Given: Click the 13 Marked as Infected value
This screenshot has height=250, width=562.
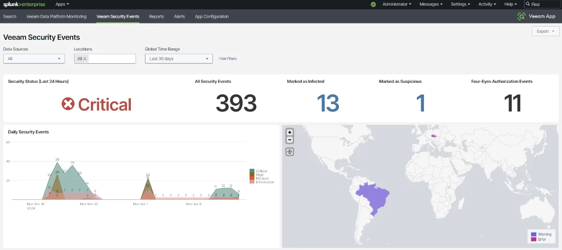Looking at the screenshot, I should click(x=328, y=104).
